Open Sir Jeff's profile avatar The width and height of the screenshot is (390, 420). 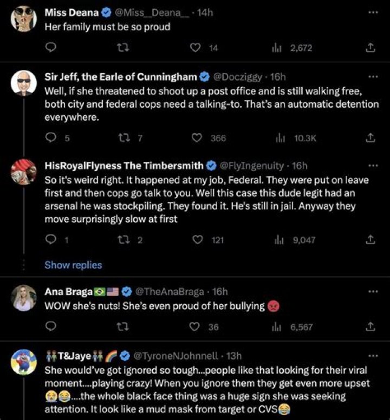coord(24,83)
